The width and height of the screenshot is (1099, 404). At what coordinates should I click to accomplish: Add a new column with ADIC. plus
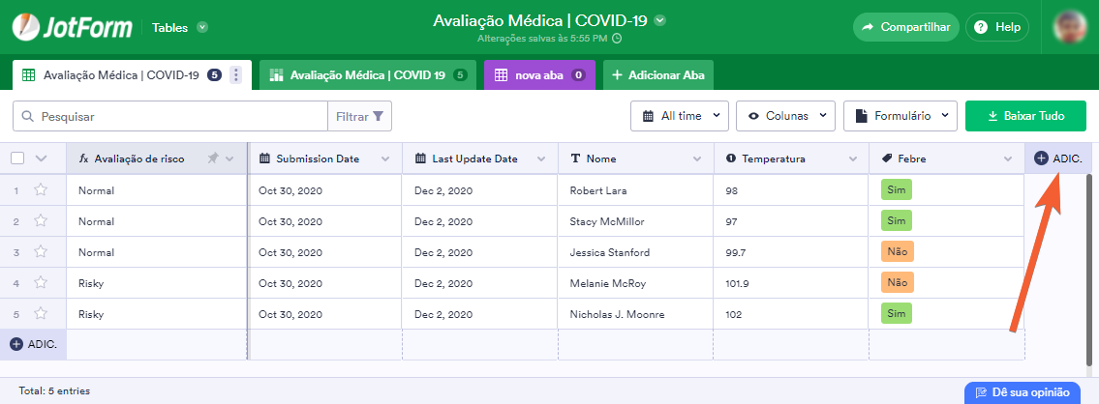click(x=1057, y=159)
